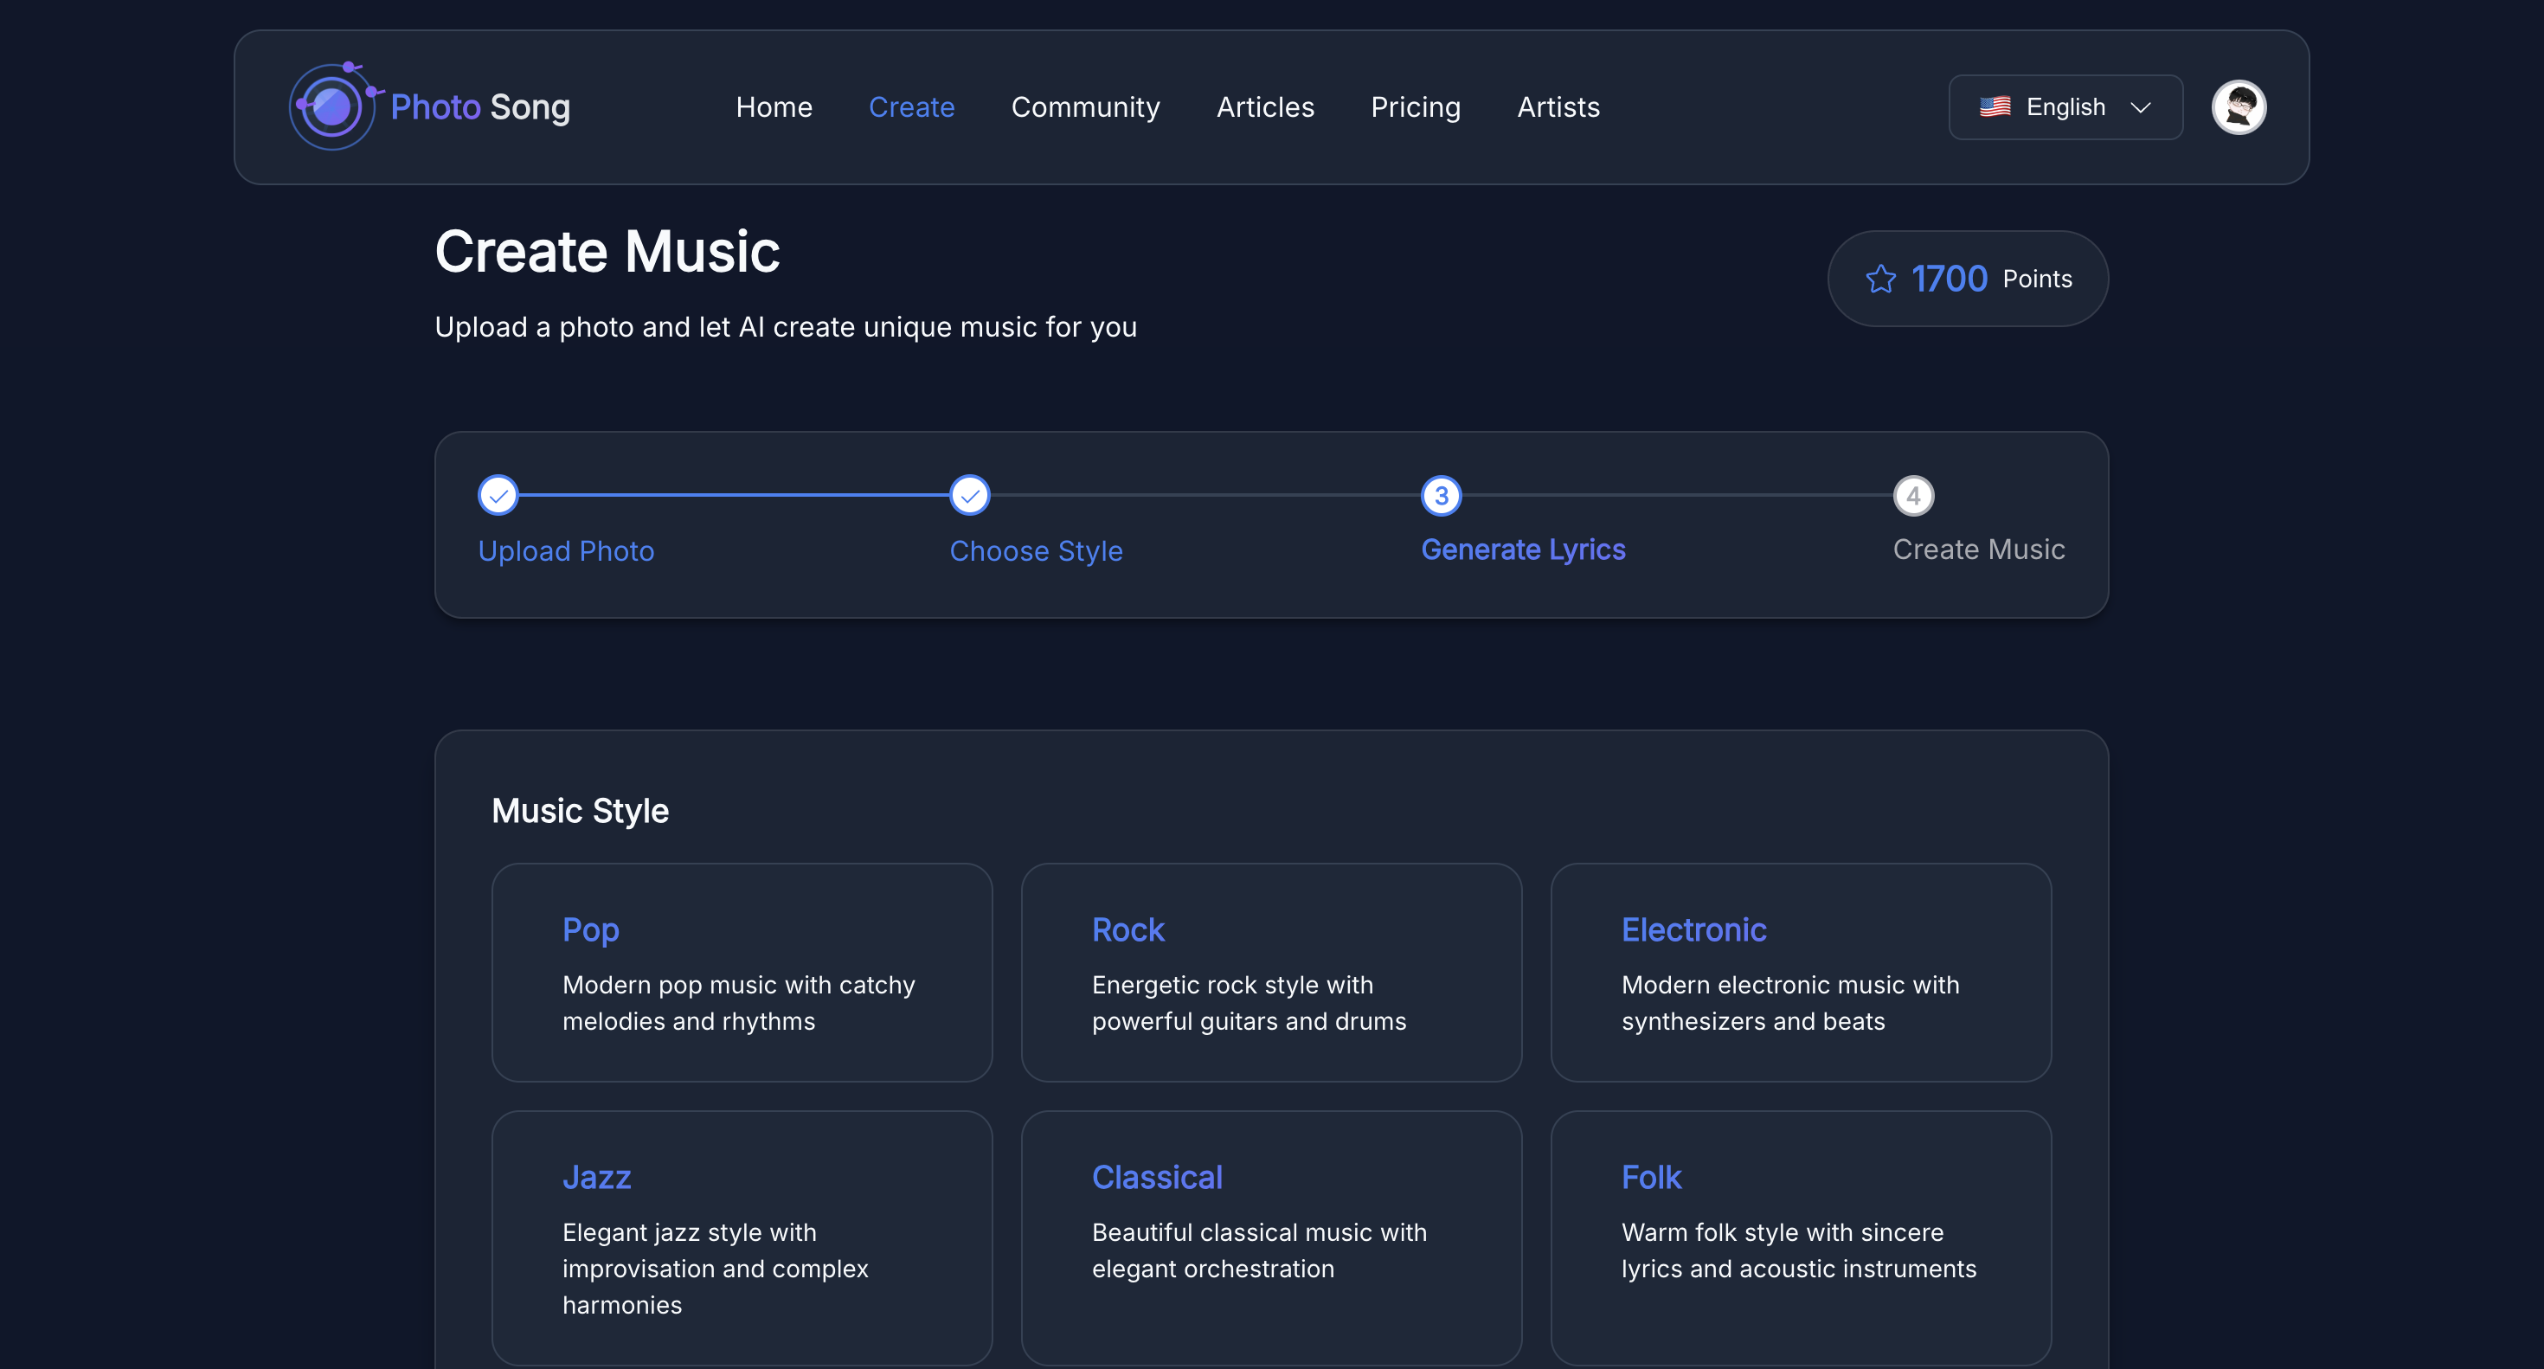Click the language dropdown chevron arrow
Image resolution: width=2544 pixels, height=1369 pixels.
[2140, 107]
